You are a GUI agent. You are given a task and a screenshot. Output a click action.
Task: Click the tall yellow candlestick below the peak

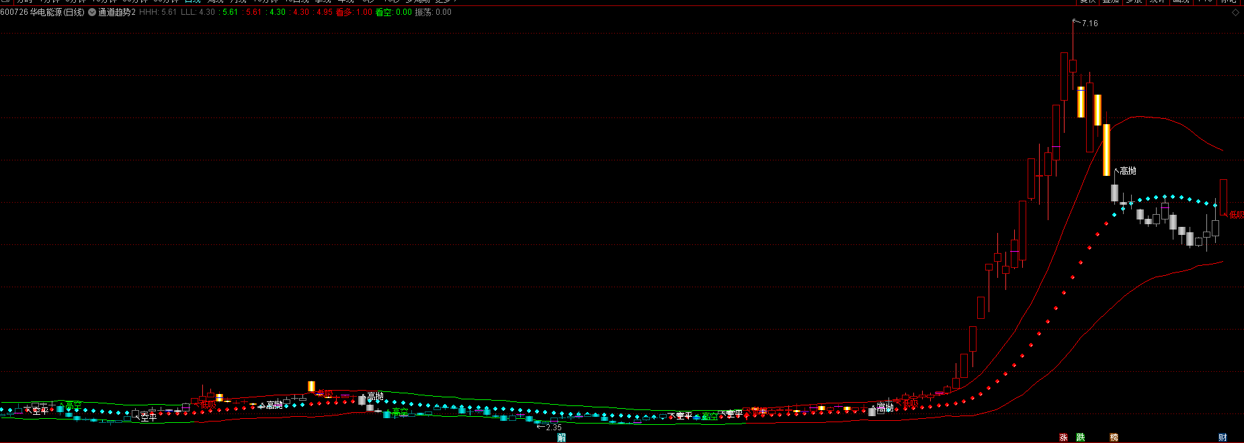[1106, 150]
